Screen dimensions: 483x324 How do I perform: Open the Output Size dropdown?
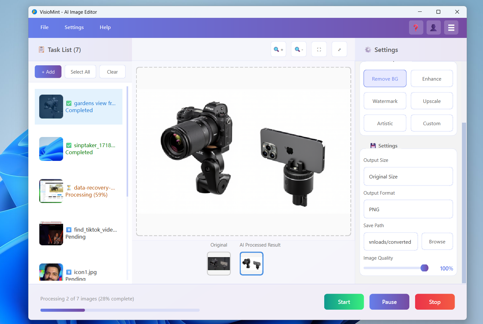[x=408, y=176]
